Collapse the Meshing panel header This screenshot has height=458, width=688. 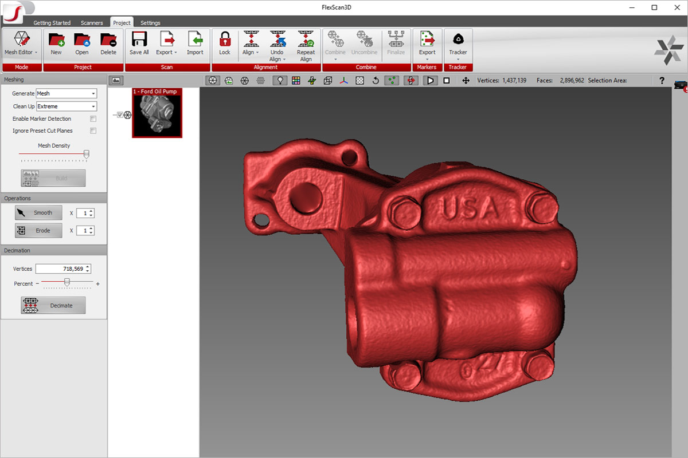coord(53,80)
